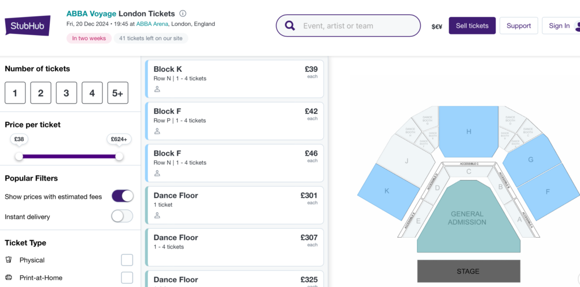Click person icon on Block K listing
This screenshot has width=580, height=287.
[157, 89]
